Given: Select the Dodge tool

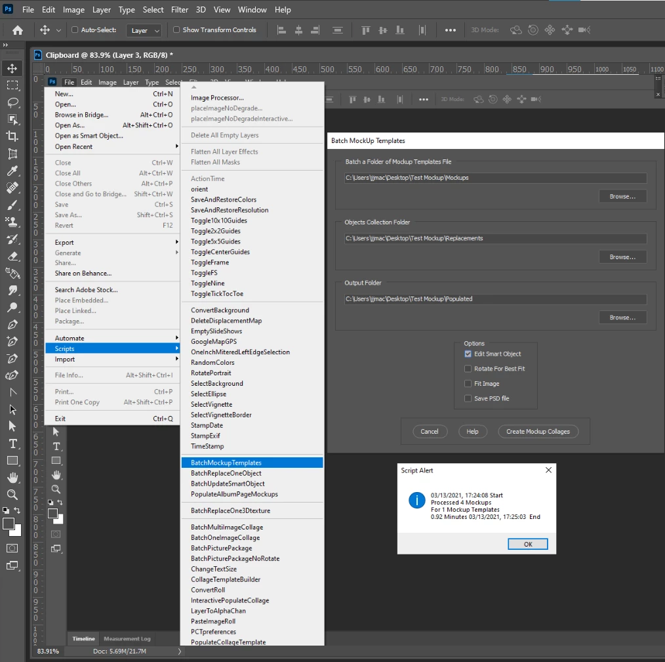Looking at the screenshot, I should pos(12,307).
